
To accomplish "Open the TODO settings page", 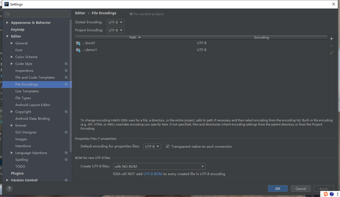I will click(x=20, y=167).
